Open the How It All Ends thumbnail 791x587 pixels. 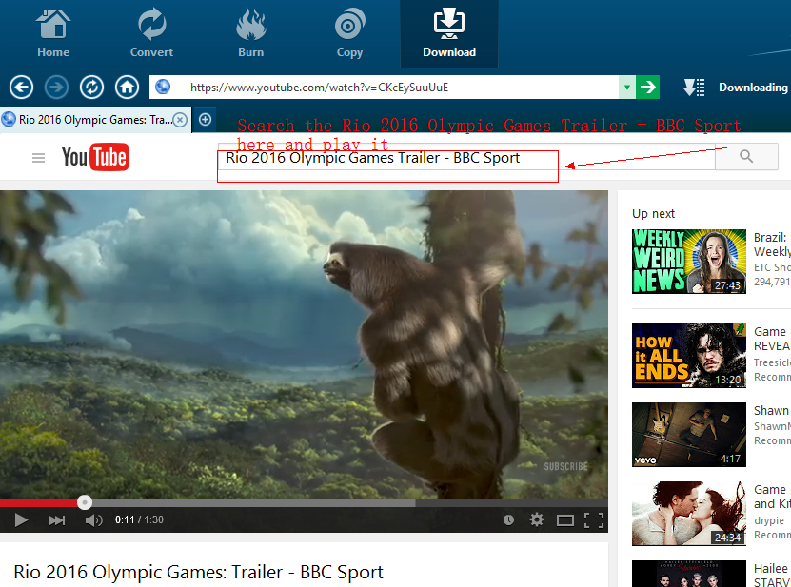tap(688, 356)
